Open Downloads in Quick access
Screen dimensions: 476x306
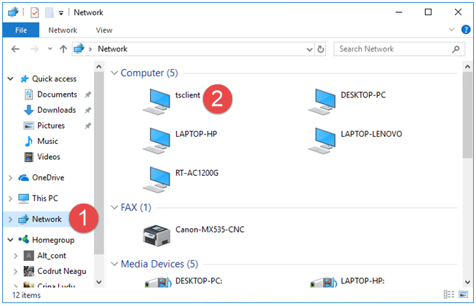pos(57,110)
